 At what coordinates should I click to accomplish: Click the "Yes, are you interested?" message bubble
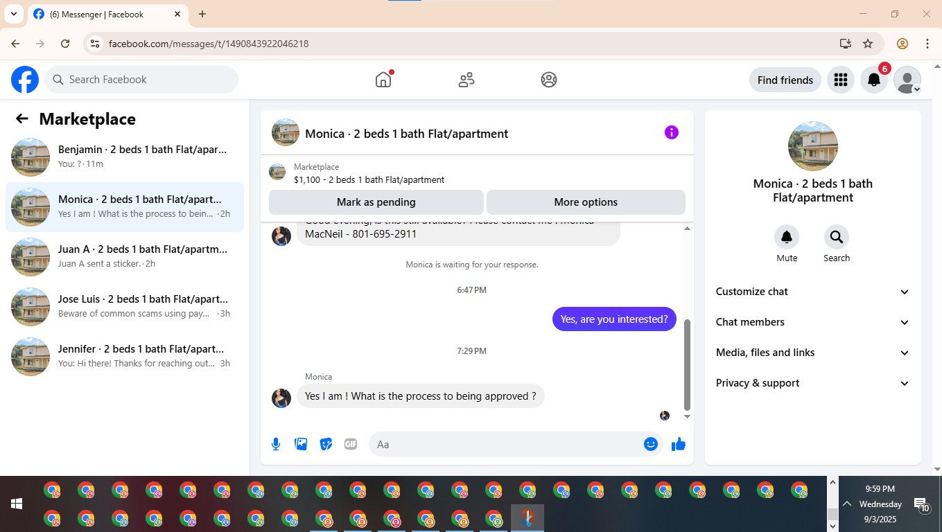[614, 319]
